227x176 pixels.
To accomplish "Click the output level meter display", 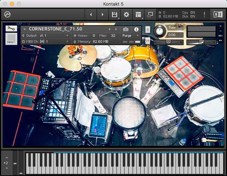I will (x=201, y=31).
